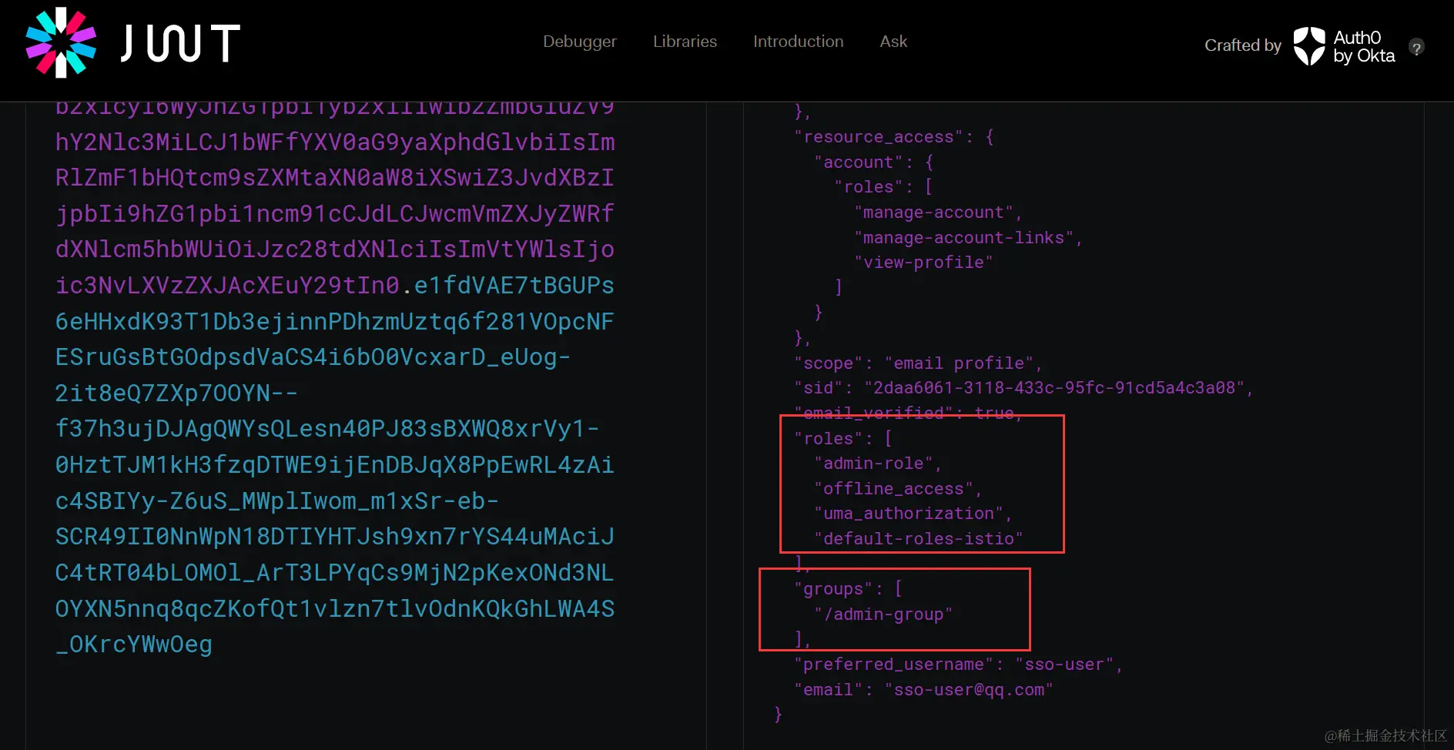Click the top-level "roles" key above admin-role

tap(829, 439)
